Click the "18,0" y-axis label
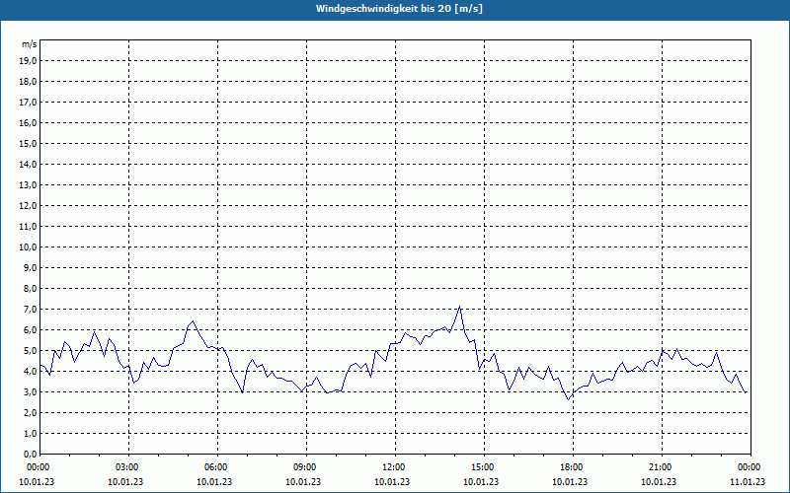 (28, 82)
